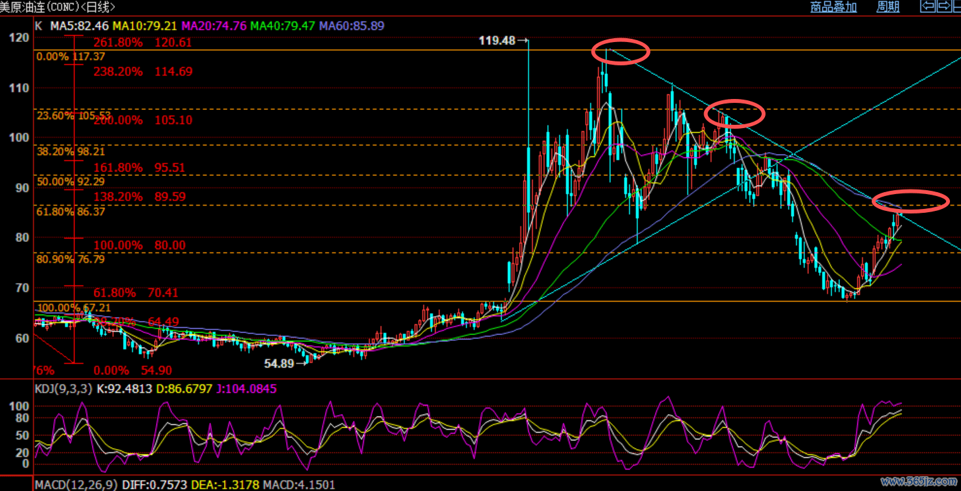This screenshot has height=491, width=961.
Task: Click the 261.80% 120.61 Fibonacci label
Action: tap(142, 43)
